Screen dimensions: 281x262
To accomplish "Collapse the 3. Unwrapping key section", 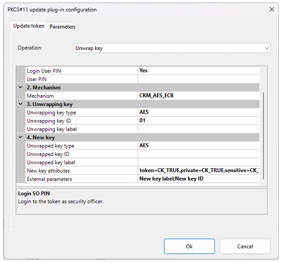I will [x=21, y=104].
